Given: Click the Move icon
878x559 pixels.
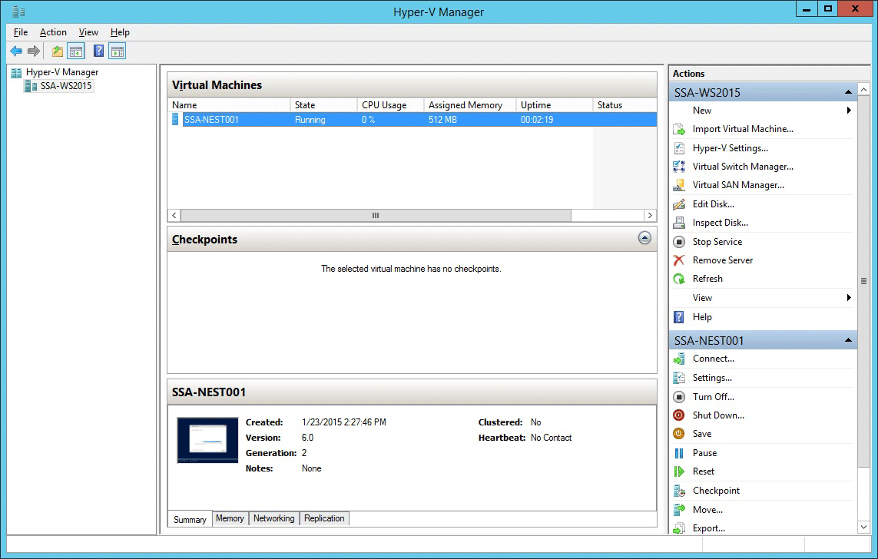Looking at the screenshot, I should (x=678, y=510).
